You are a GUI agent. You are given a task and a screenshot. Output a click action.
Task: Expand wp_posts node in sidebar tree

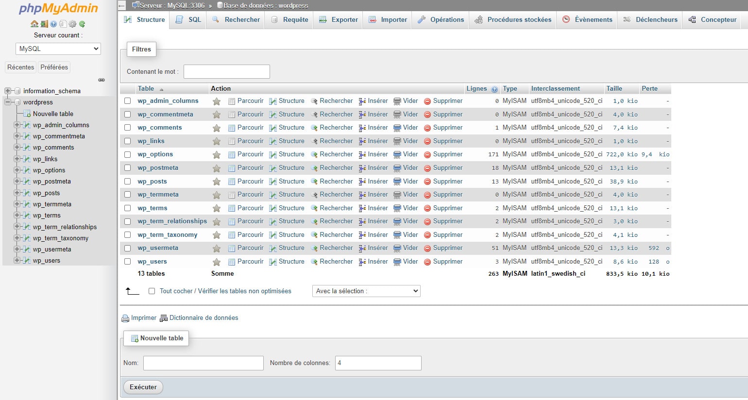click(x=17, y=193)
